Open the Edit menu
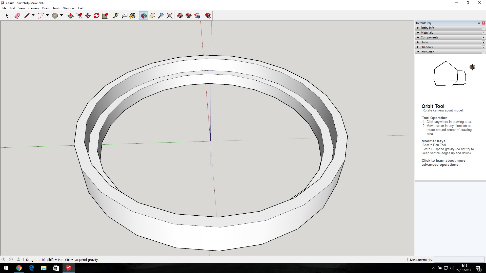The image size is (486, 273). [12, 8]
